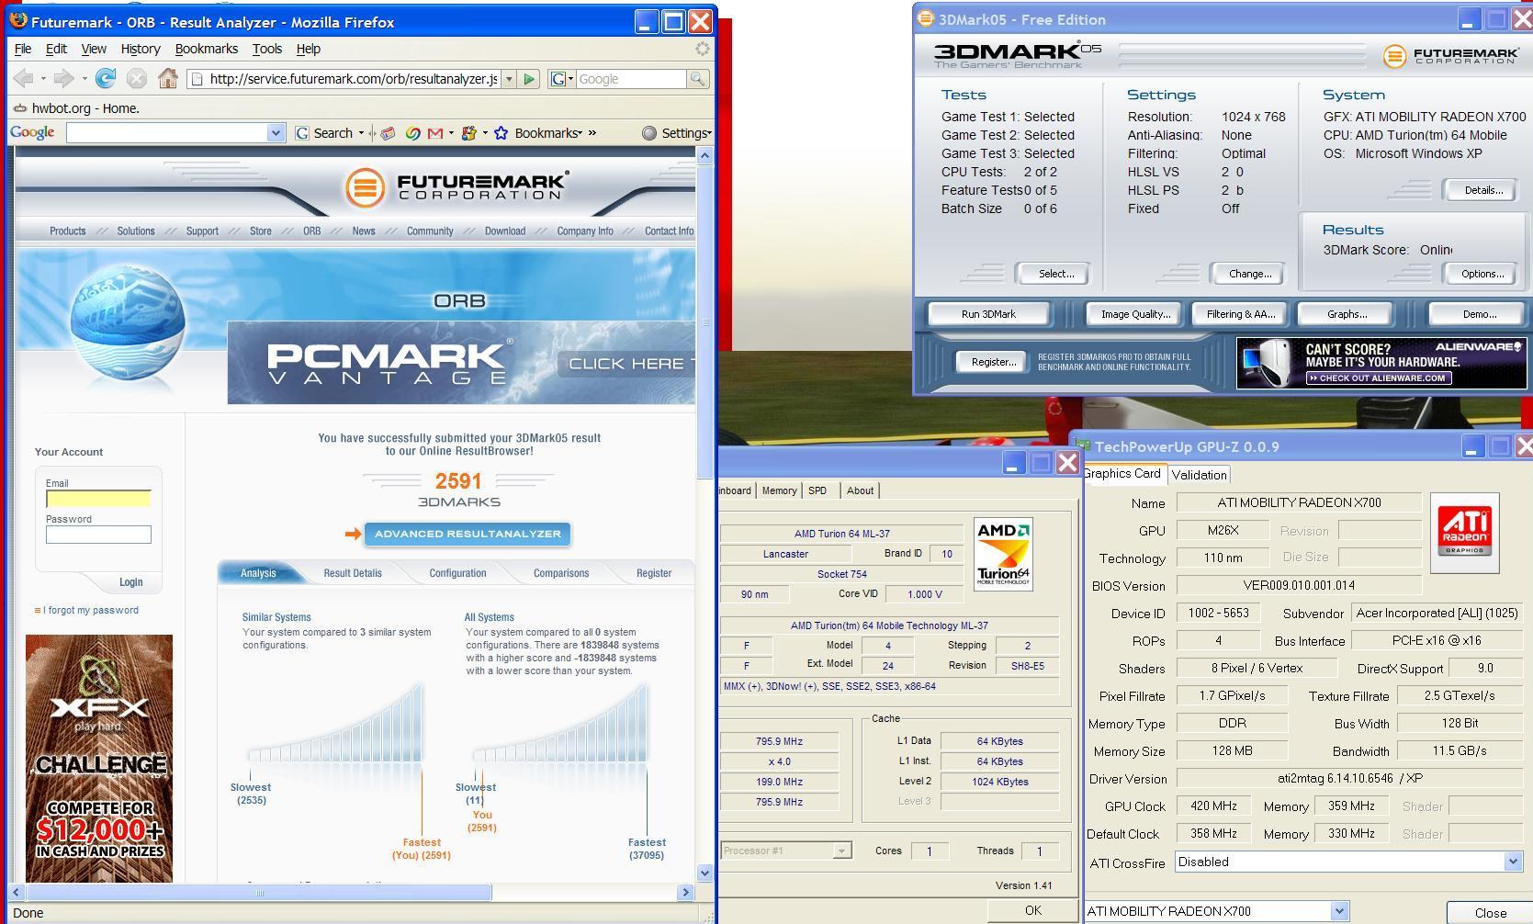Image resolution: width=1533 pixels, height=924 pixels.
Task: Open Google toolbar search box dropdown
Action: (276, 133)
